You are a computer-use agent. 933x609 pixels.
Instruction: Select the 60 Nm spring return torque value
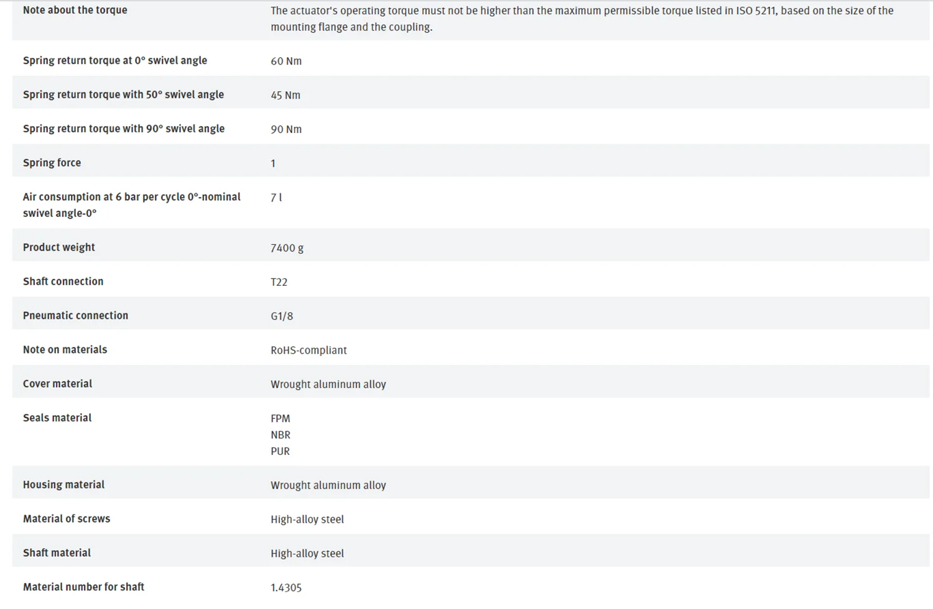[286, 61]
